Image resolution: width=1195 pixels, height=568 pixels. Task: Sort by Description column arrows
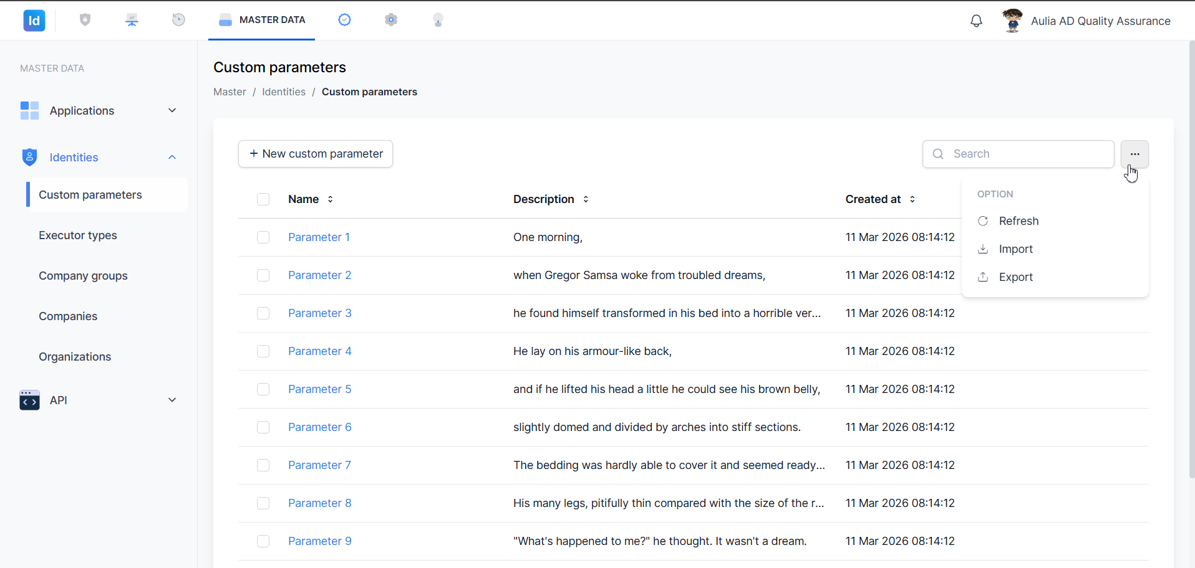point(586,199)
